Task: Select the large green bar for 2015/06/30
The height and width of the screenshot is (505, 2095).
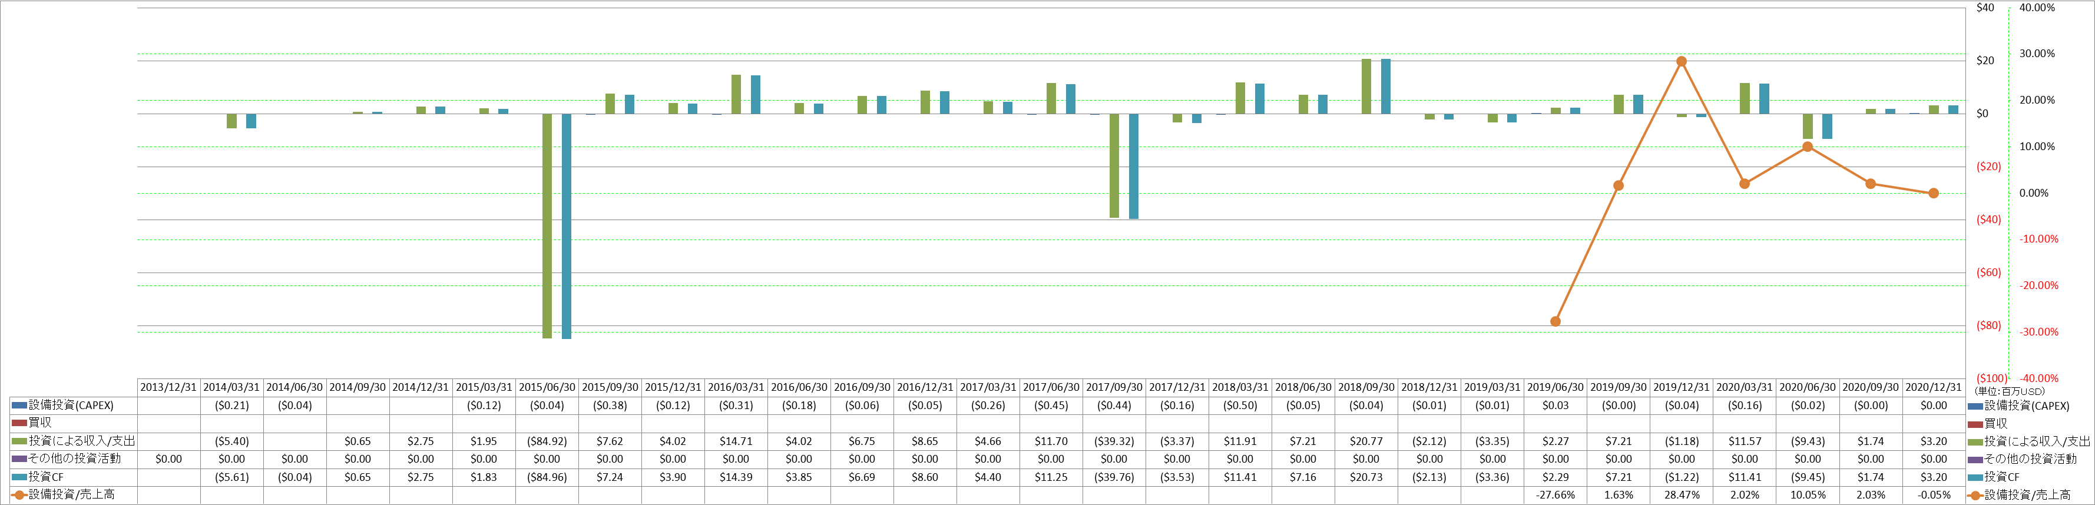Action: pos(547,226)
